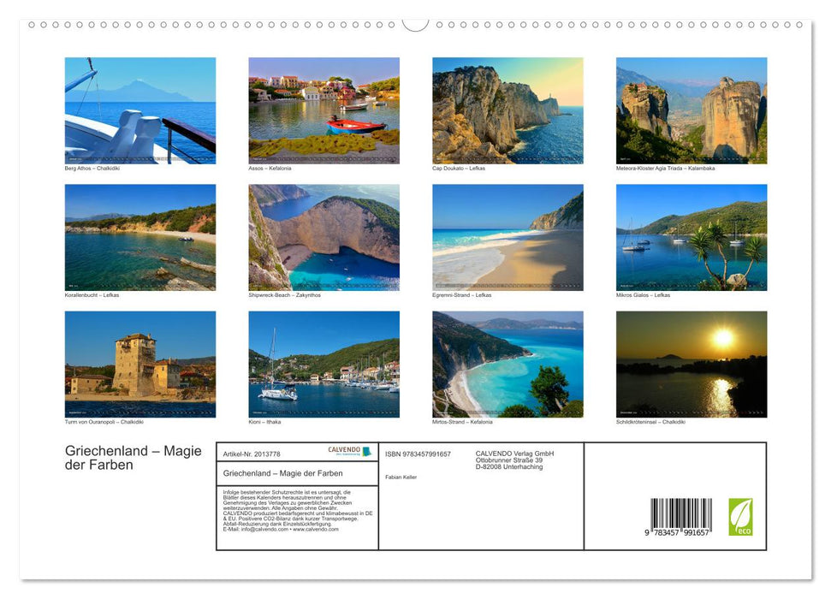Open the www.calvendo.com website link
This screenshot has width=831, height=599.
[316, 530]
